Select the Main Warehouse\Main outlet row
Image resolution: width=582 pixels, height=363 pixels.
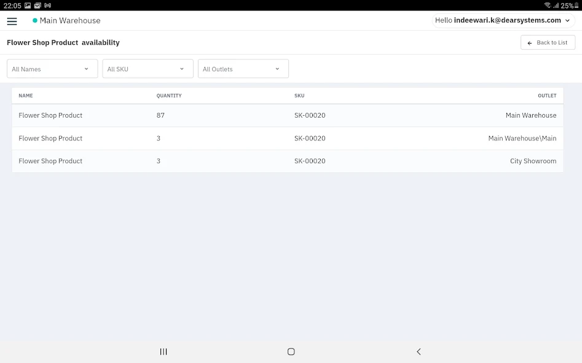coord(288,138)
